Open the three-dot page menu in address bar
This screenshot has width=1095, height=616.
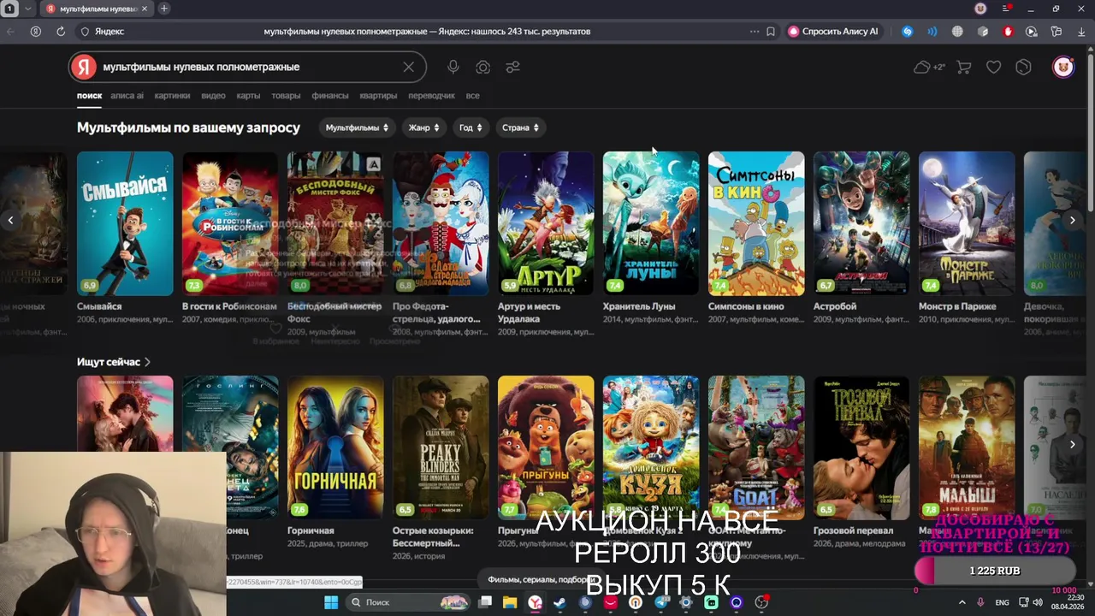755,31
